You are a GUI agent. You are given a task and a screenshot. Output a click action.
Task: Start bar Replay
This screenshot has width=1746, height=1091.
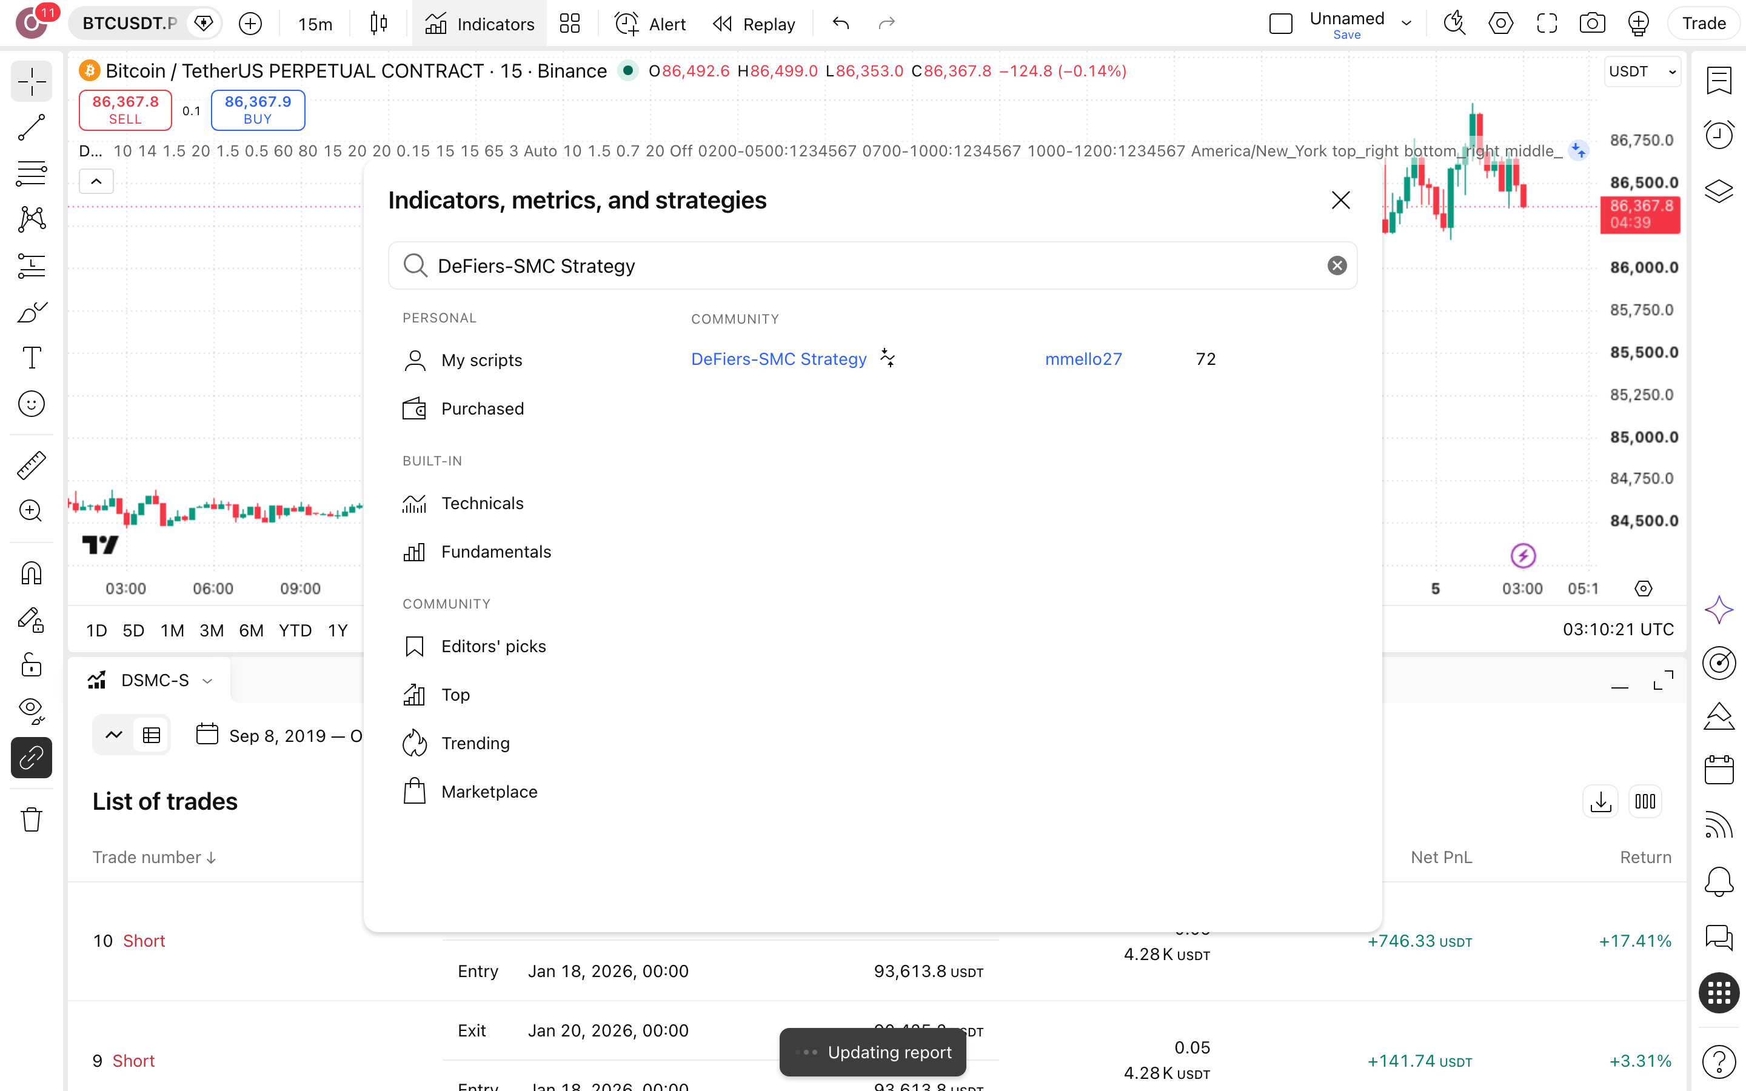tap(753, 24)
